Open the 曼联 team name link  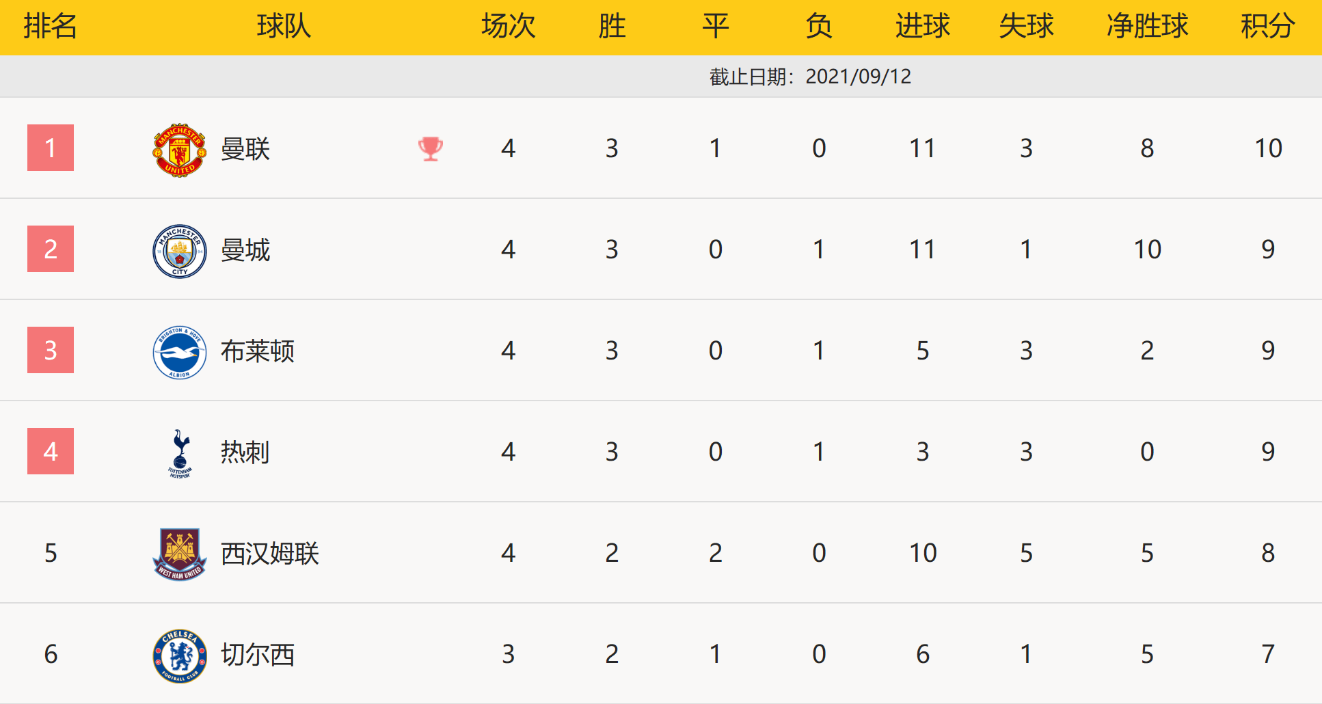click(245, 149)
